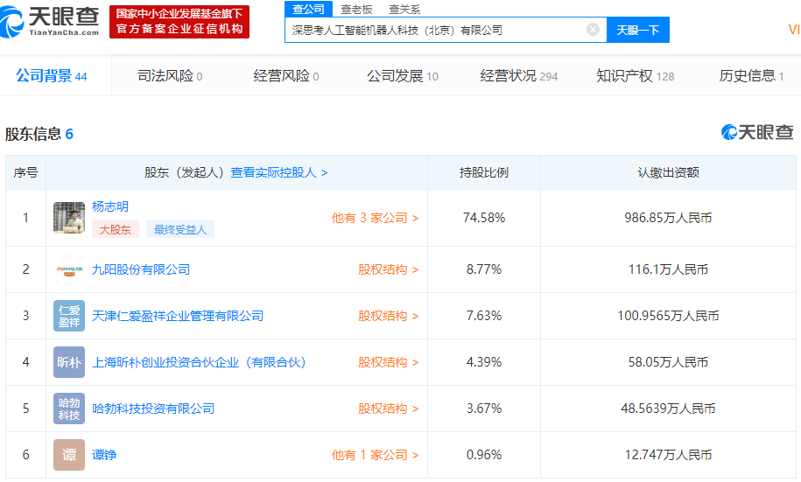Click the 天眼查 watermark logo on the right
Viewport: 801px width, 482px height.
pyautogui.click(x=757, y=132)
